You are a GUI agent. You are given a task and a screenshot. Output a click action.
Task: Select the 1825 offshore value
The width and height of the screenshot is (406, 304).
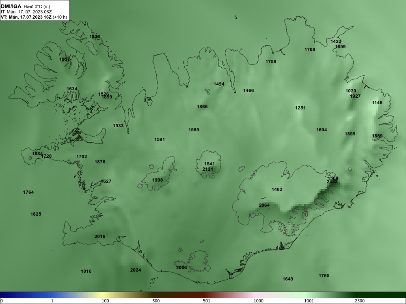[36, 214]
